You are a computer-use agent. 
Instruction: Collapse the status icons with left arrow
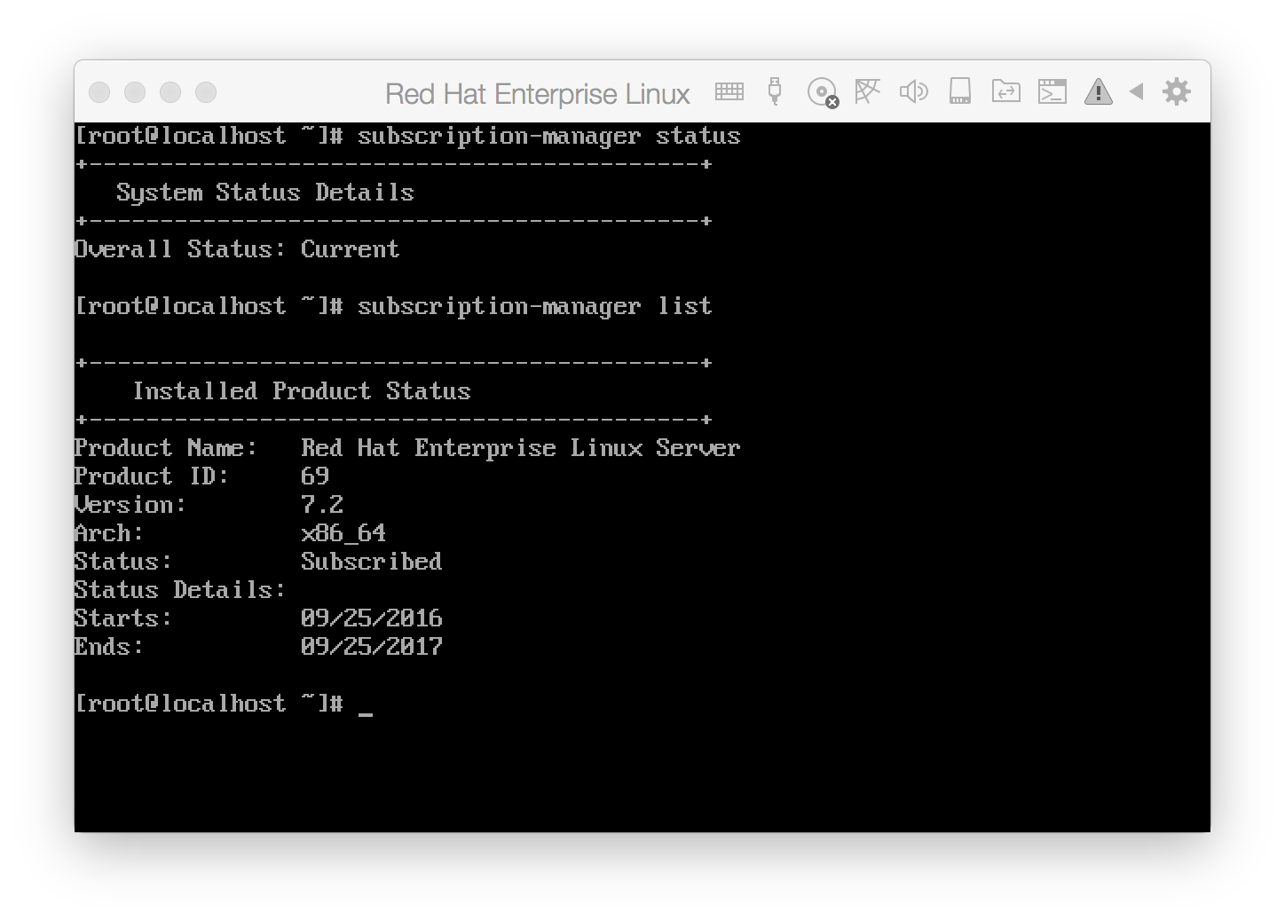pos(1137,91)
